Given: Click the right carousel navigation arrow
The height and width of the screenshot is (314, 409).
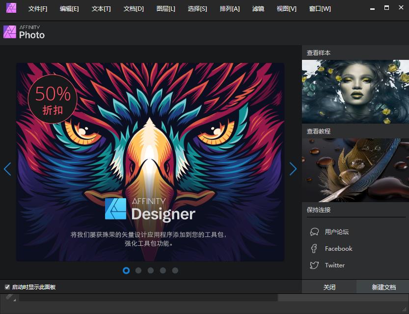Looking at the screenshot, I should [293, 169].
